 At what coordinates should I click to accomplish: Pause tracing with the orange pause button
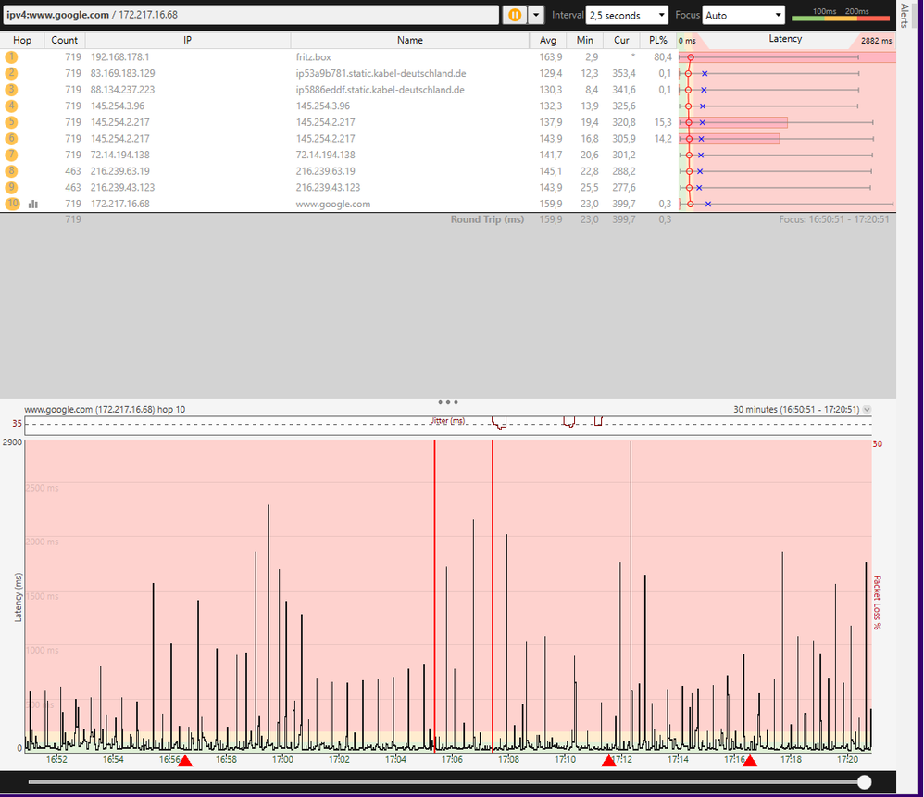[x=515, y=15]
